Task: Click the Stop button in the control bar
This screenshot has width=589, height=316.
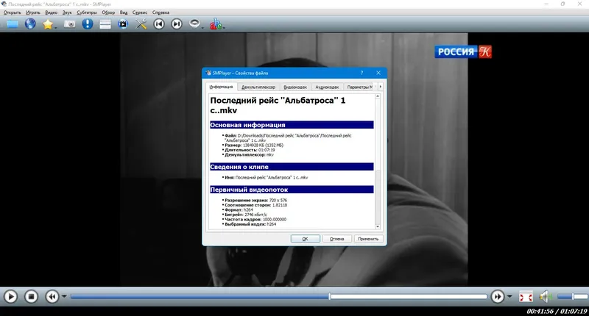Action: (x=32, y=297)
